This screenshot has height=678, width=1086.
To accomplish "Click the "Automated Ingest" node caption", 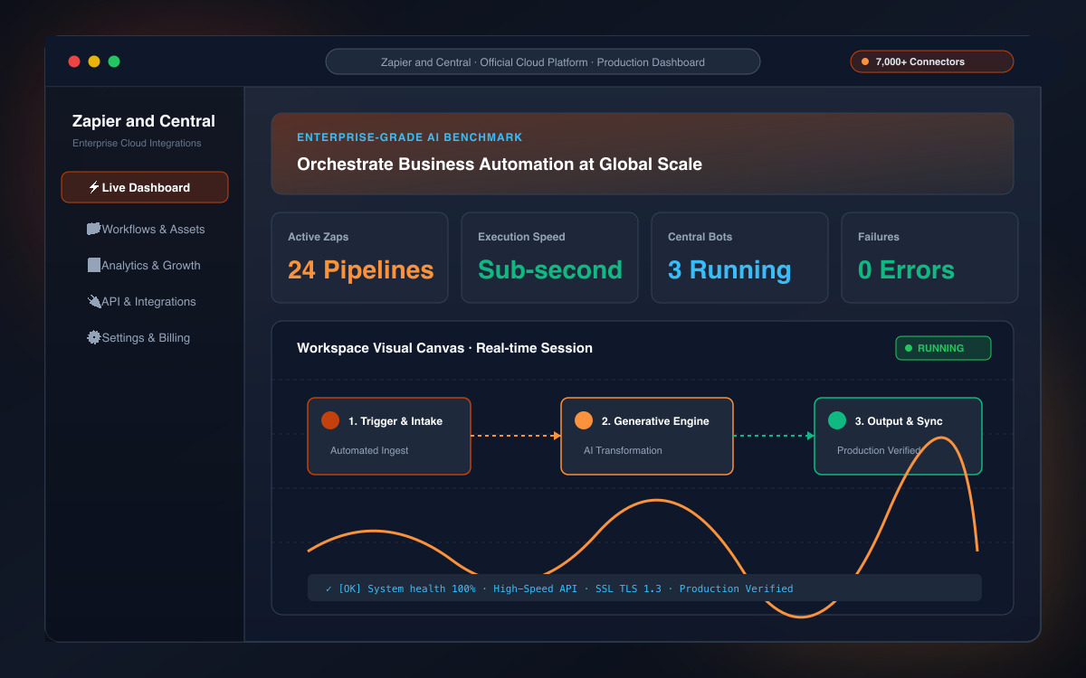I will click(x=369, y=450).
